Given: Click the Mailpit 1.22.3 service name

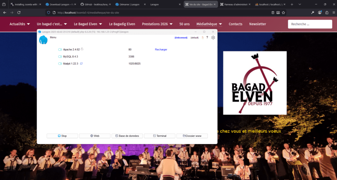Looking at the screenshot, I should point(71,64).
